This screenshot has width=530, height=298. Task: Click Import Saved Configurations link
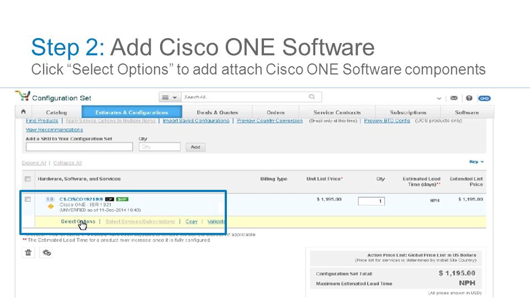tap(196, 121)
